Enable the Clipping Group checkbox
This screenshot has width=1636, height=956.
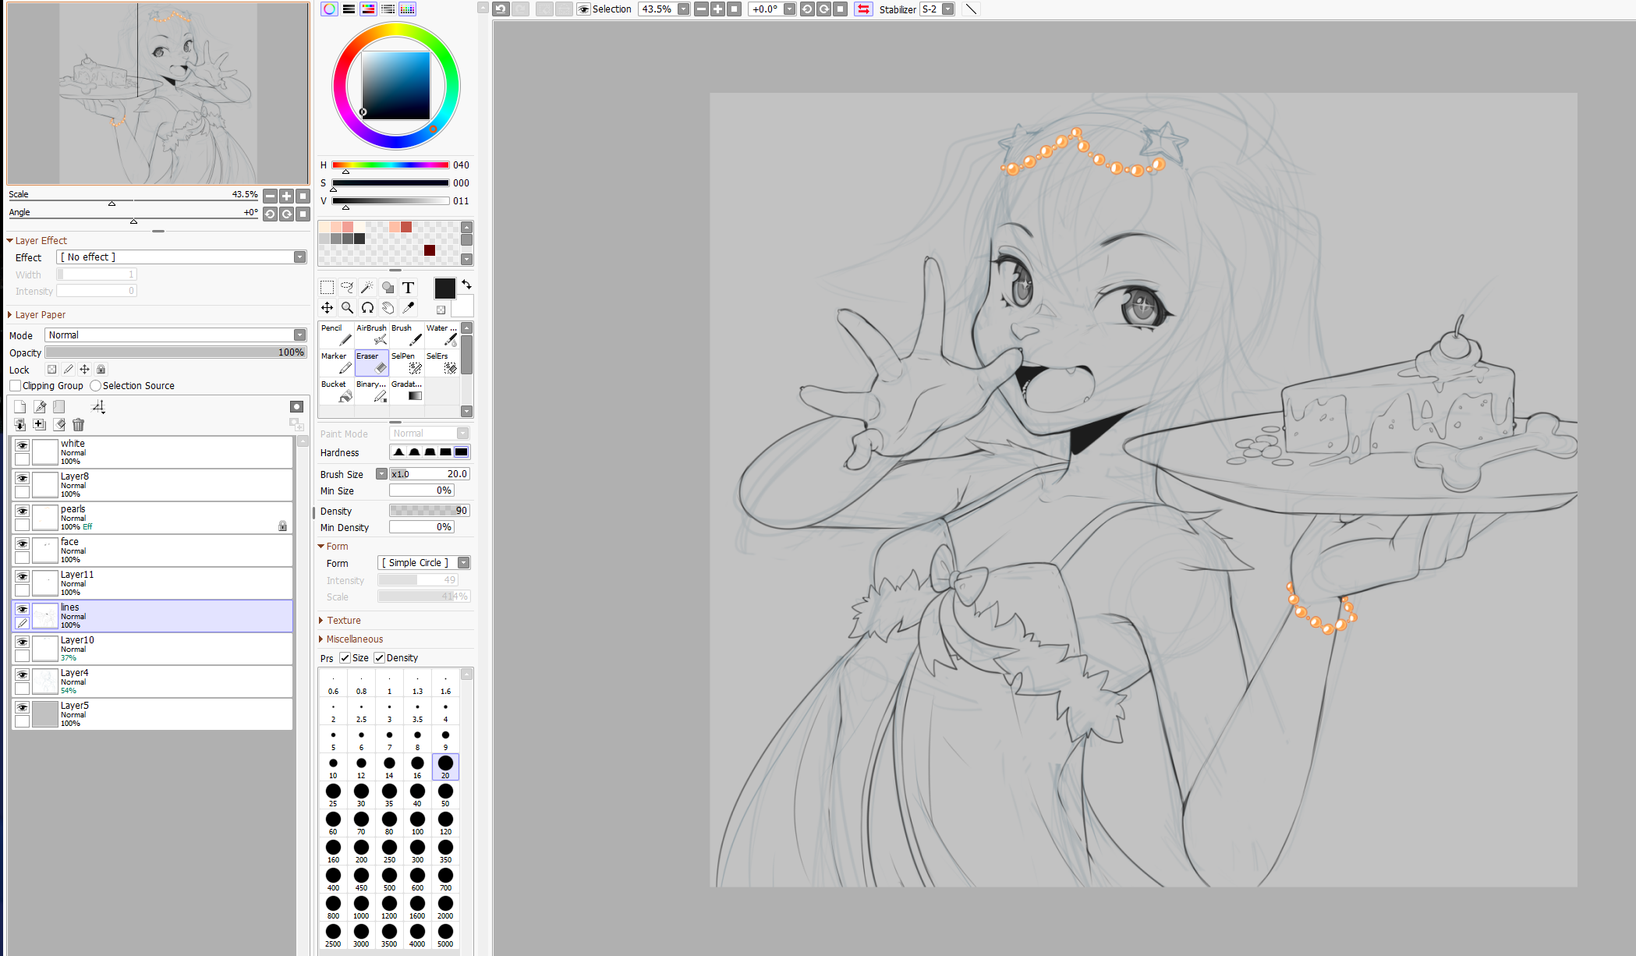[x=16, y=386]
